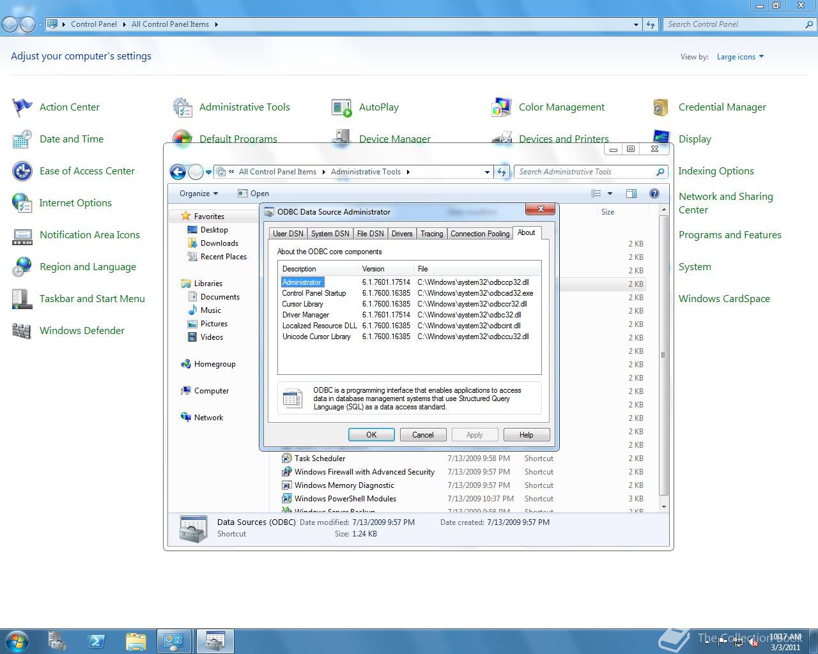818x654 pixels.
Task: Open recent pages dropdown beside Explorer nav buttons
Action: [208, 172]
